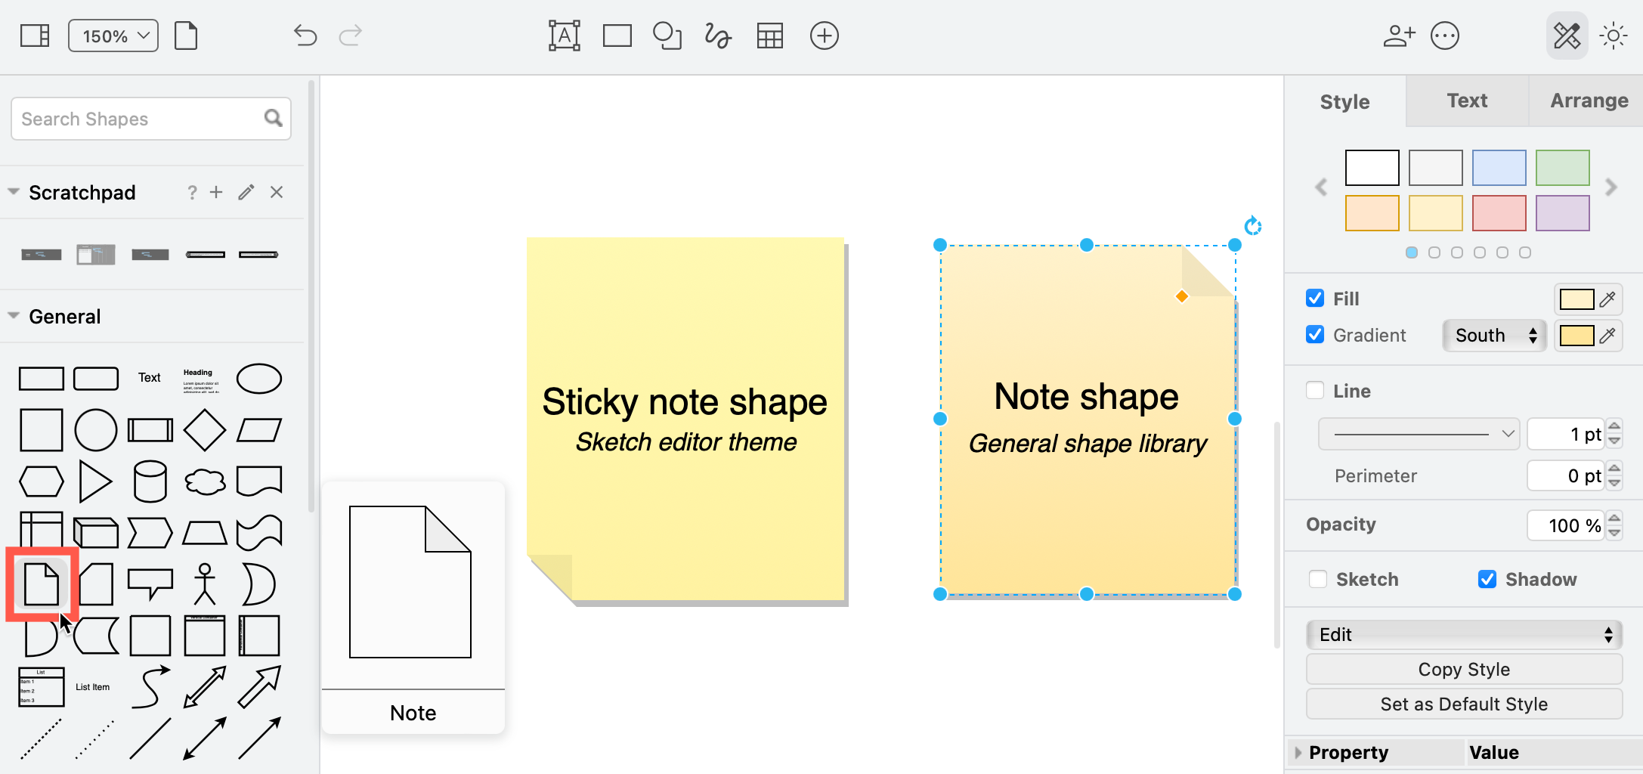The height and width of the screenshot is (774, 1643).
Task: Select the Cloud shape in General library
Action: 204,481
